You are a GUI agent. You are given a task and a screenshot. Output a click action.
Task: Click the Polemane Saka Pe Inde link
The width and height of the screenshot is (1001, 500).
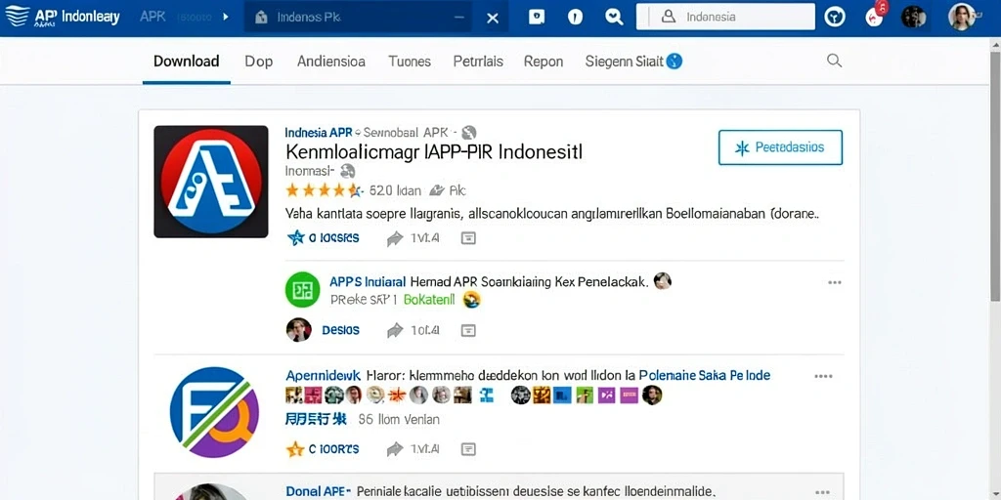(x=705, y=375)
